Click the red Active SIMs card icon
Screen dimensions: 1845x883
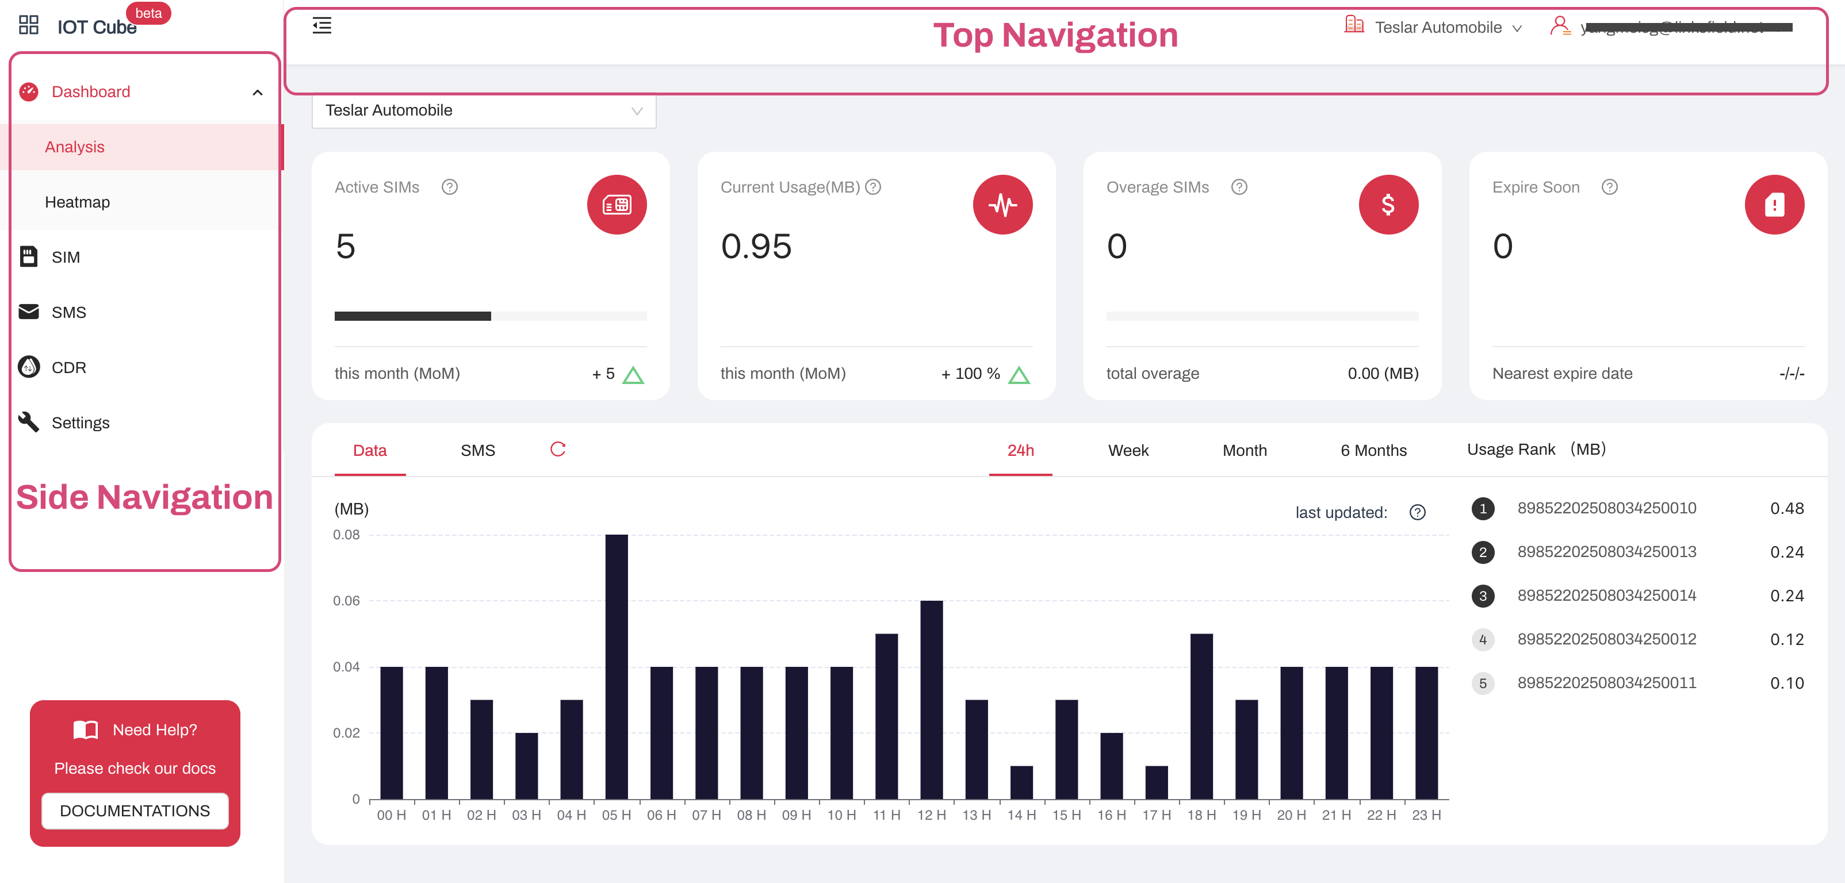pyautogui.click(x=617, y=205)
